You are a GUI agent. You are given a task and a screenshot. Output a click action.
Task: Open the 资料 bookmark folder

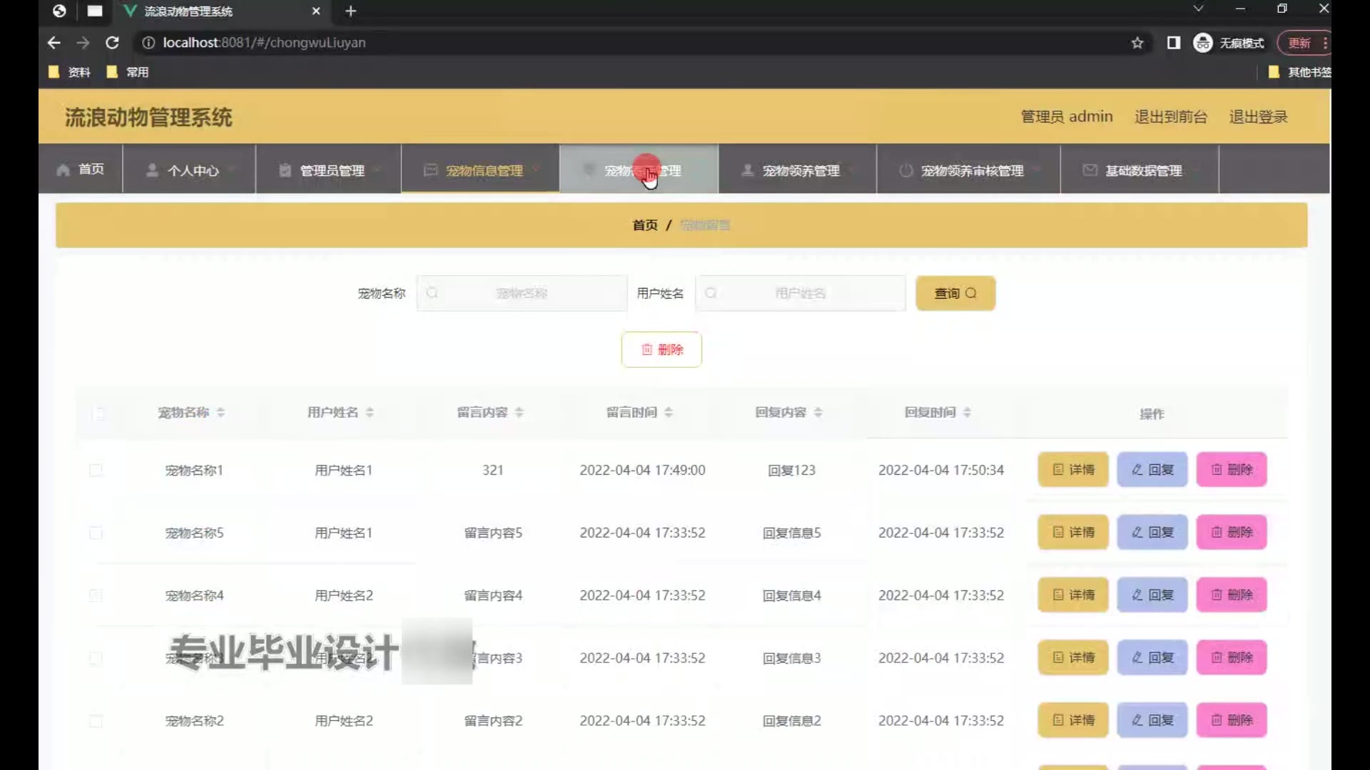(x=70, y=72)
